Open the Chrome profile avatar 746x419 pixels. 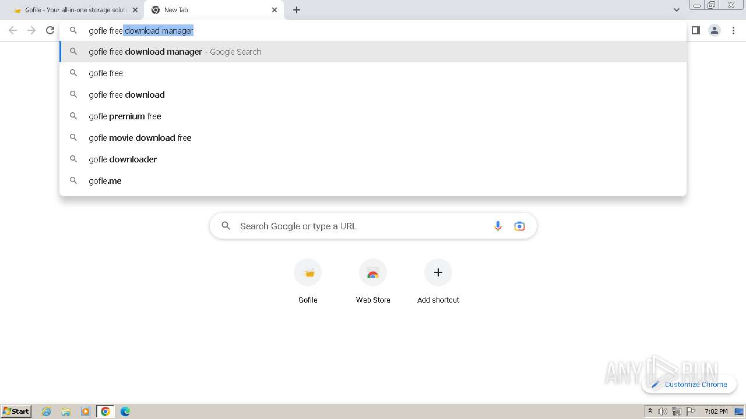coord(715,30)
